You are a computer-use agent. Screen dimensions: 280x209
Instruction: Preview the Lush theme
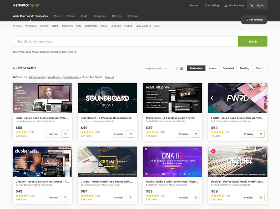point(53,134)
